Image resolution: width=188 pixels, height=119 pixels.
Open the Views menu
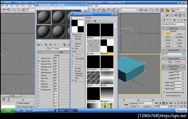(x=23, y=6)
